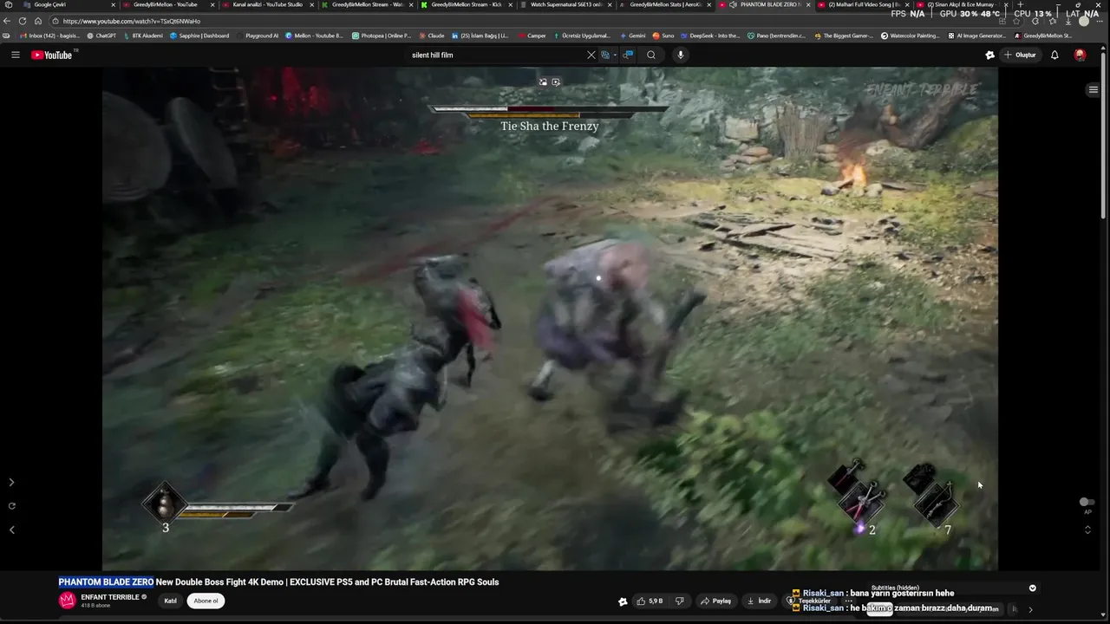Open the remix icon beside the like button
The width and height of the screenshot is (1110, 624).
[623, 601]
